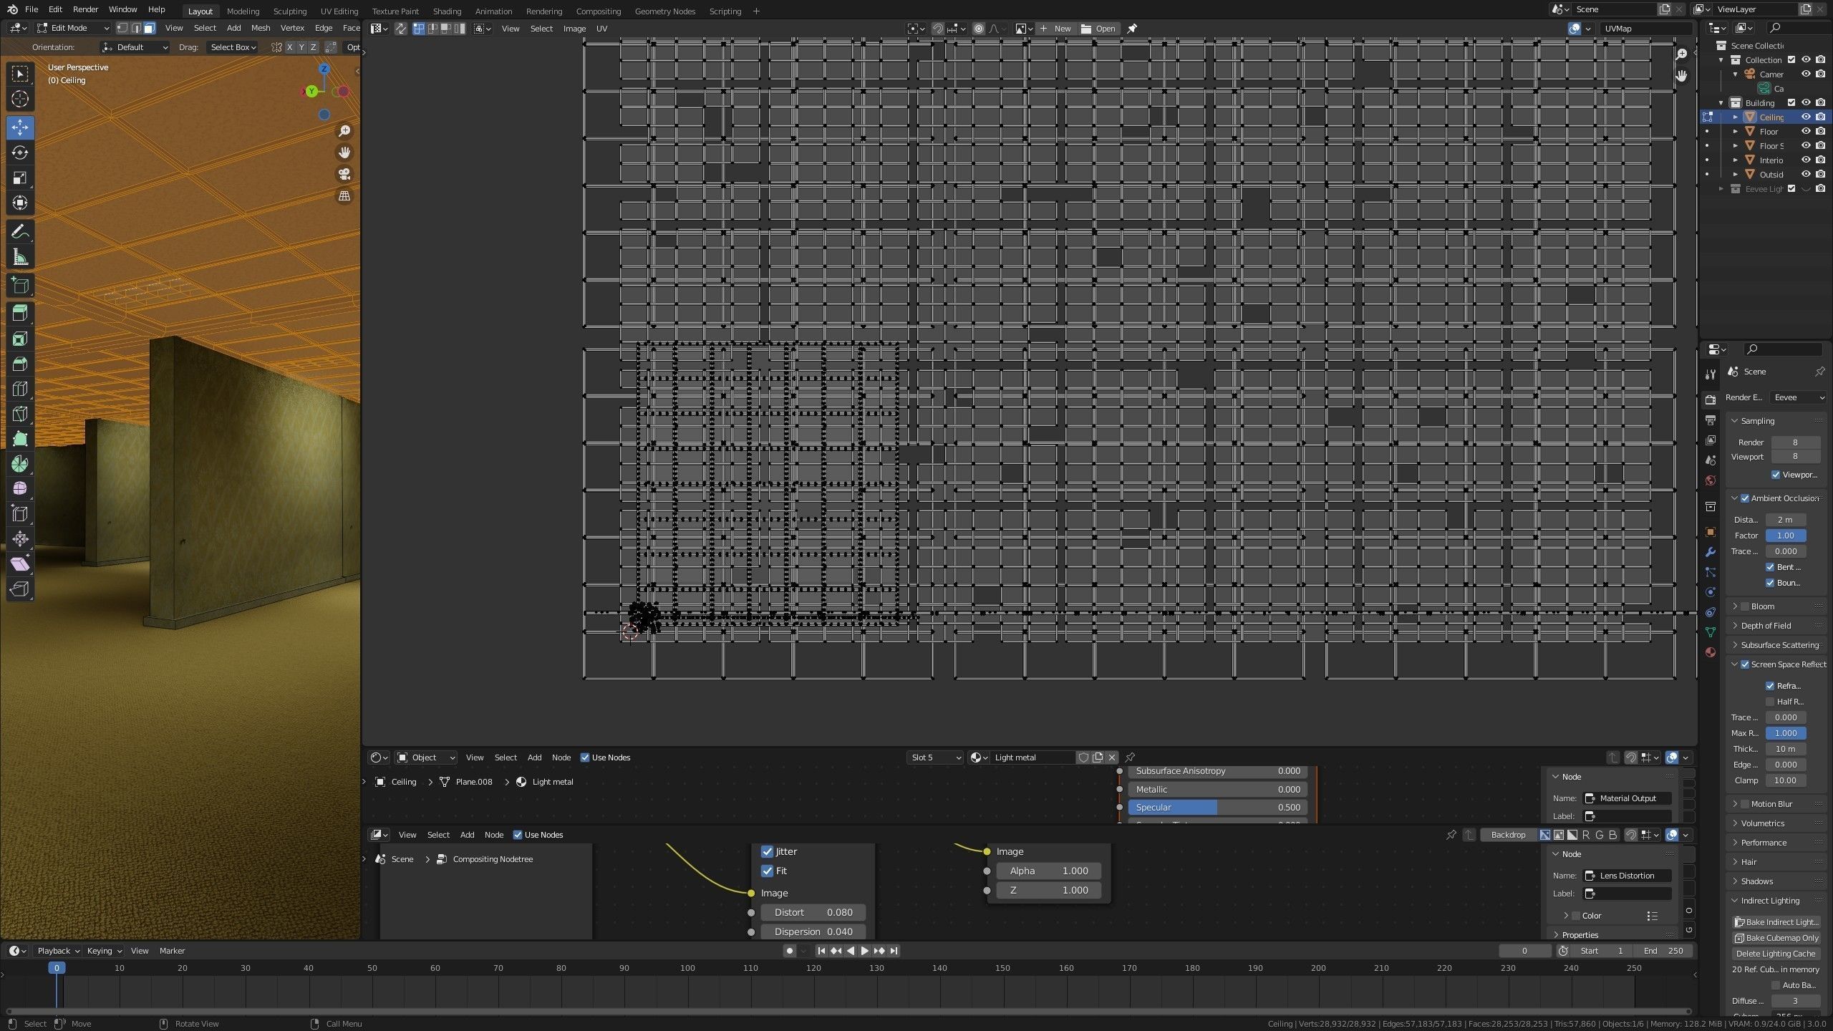Open the Render properties tab icon
The height and width of the screenshot is (1031, 1833).
(x=1711, y=399)
